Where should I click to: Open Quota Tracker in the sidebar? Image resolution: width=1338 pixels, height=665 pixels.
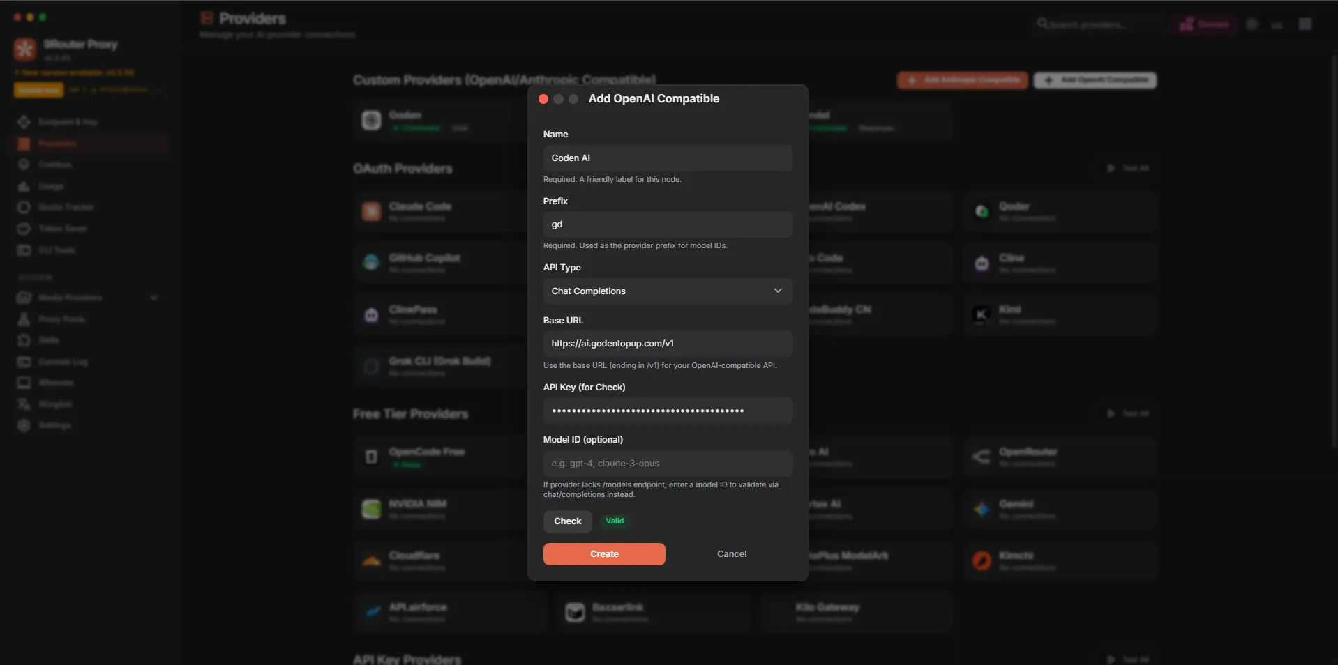click(91, 207)
